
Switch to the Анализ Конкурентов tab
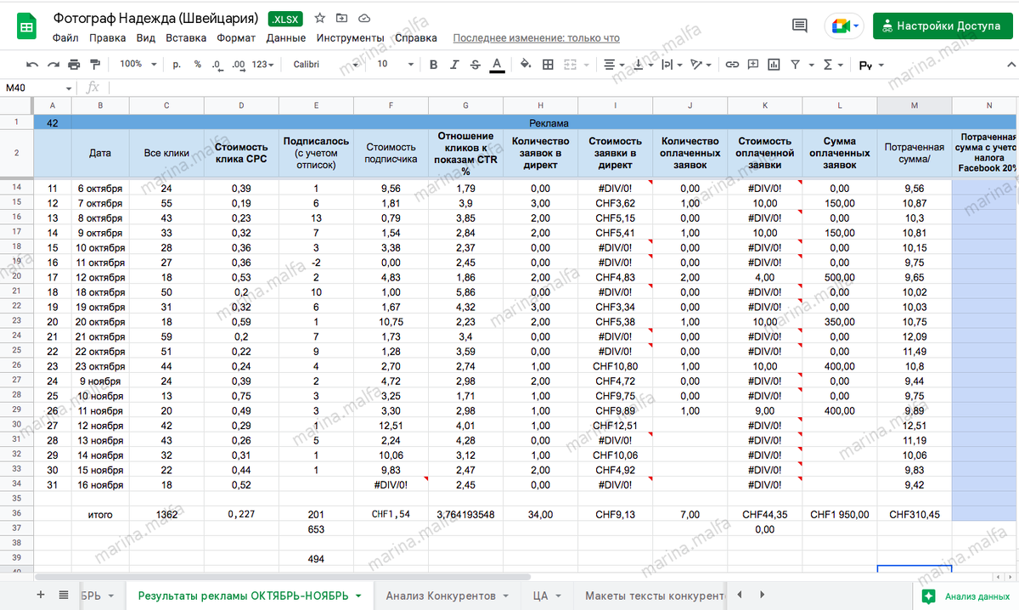(x=447, y=596)
